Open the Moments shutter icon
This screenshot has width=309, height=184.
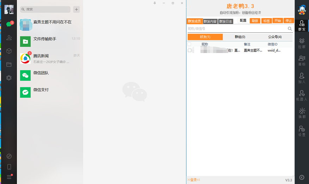(x=9, y=78)
